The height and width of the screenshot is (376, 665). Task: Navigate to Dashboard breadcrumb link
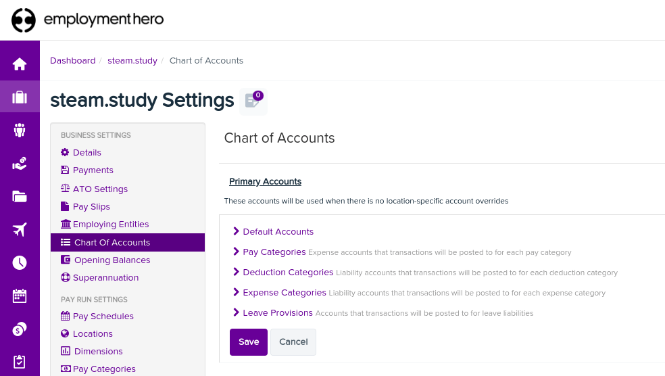click(x=72, y=61)
